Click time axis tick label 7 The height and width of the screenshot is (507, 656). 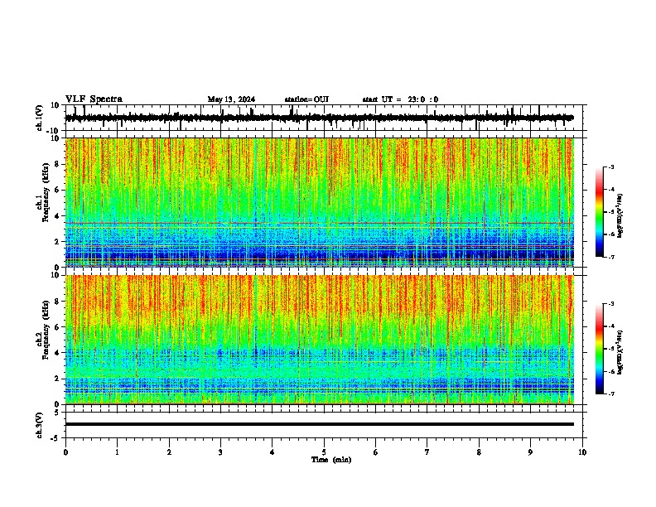[427, 452]
